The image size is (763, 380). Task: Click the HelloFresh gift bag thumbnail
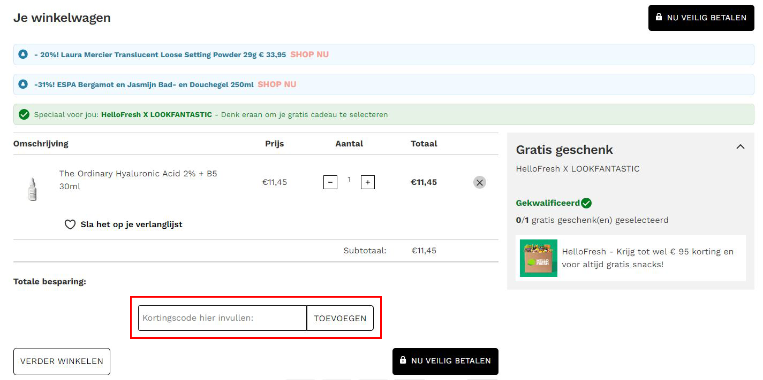(538, 258)
